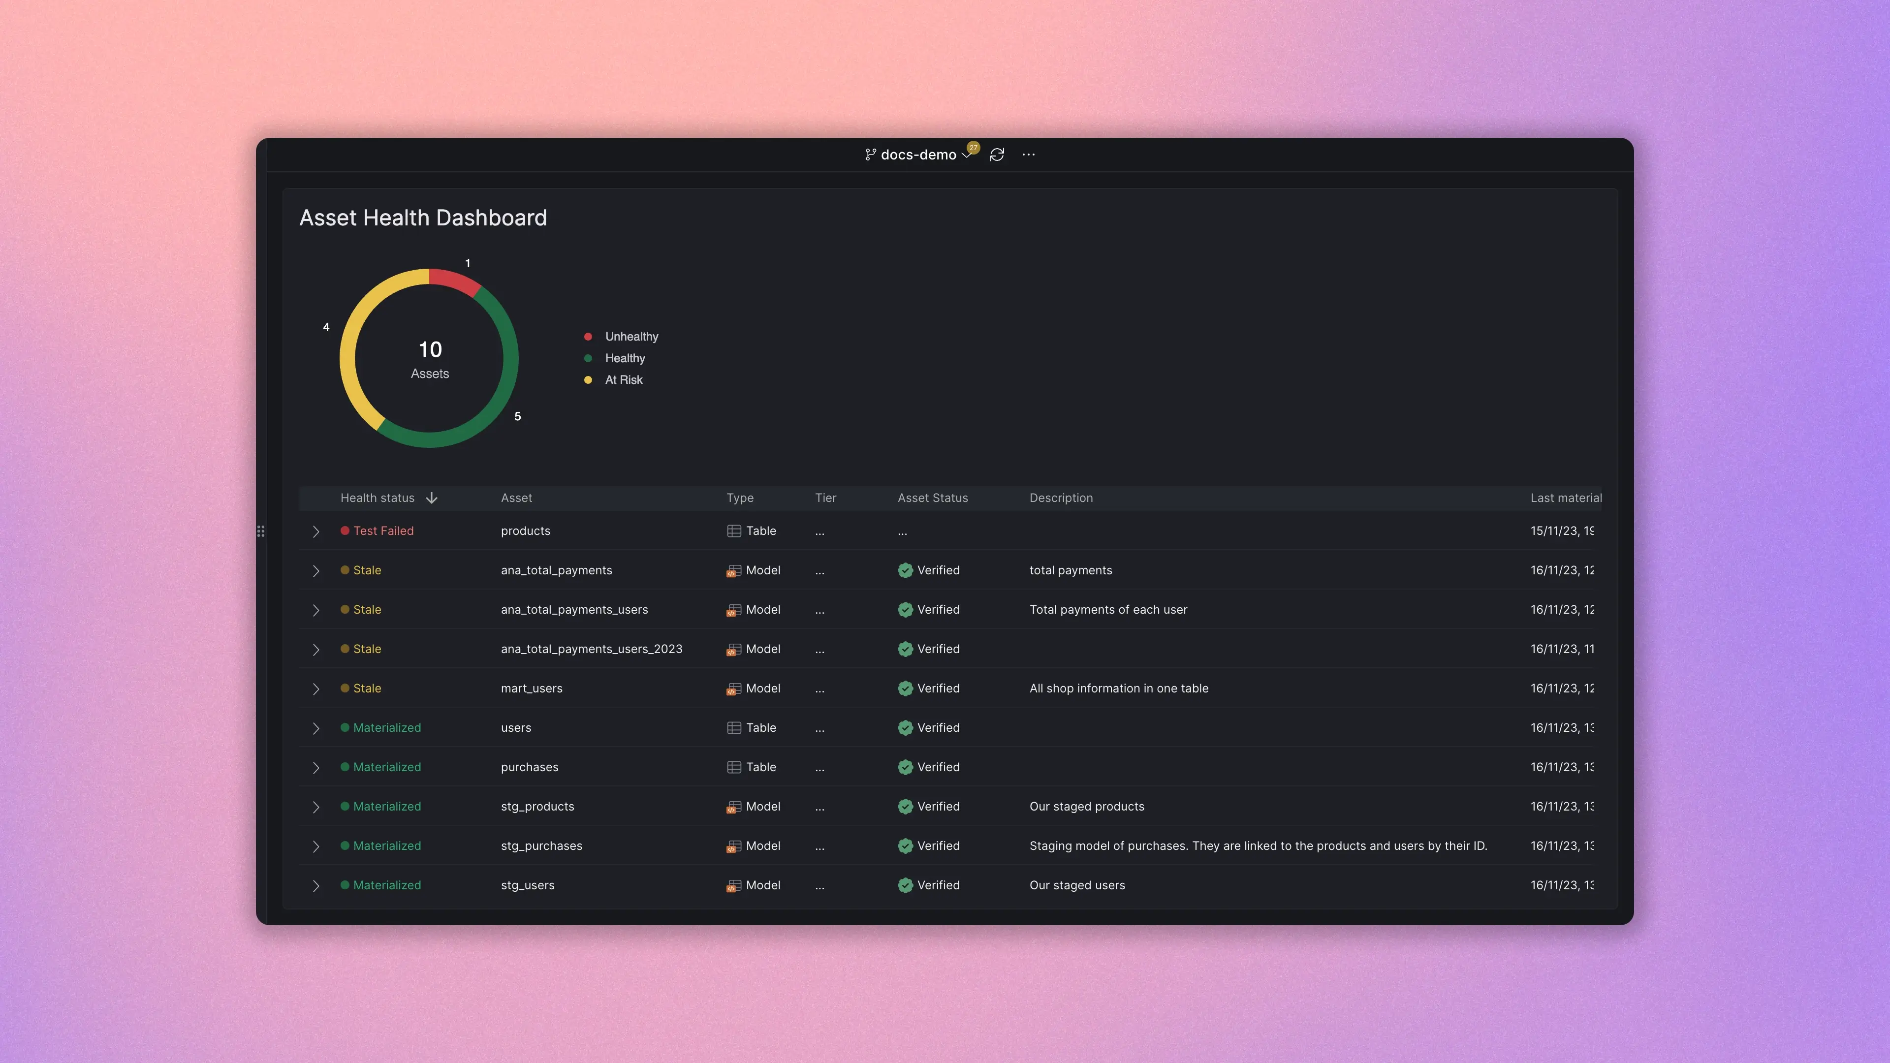The height and width of the screenshot is (1063, 1890).
Task: Click the Verified badge icon for mart_users
Action: point(906,688)
